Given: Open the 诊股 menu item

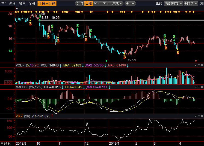Looking at the screenshot, I should (12, 4).
